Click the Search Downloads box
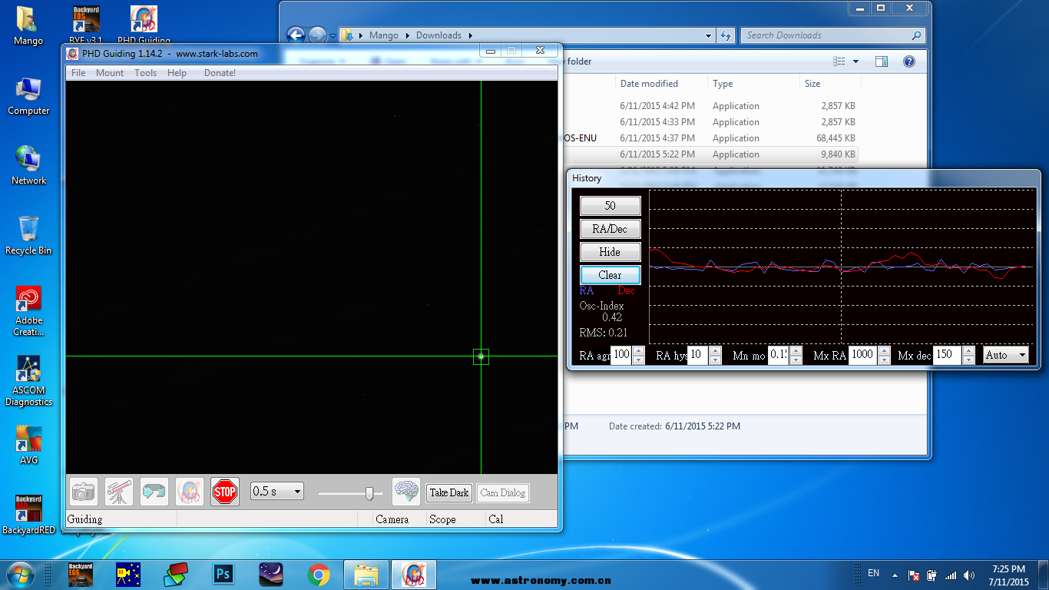Image resolution: width=1049 pixels, height=590 pixels. pos(833,35)
